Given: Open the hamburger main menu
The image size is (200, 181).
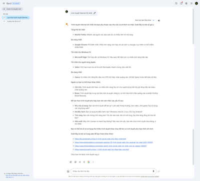Looking at the screenshot, I should click(x=3, y=3).
